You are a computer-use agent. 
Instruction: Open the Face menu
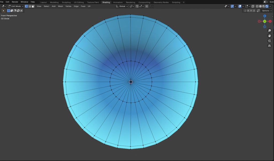point(83,6)
